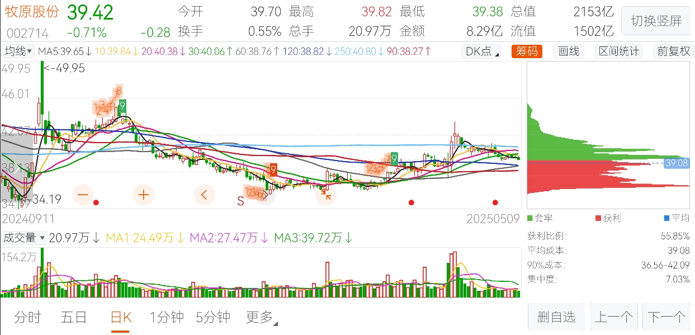The height and width of the screenshot is (335, 695).
Task: Click the 20:40.38 moving average label
Action: tap(163, 51)
